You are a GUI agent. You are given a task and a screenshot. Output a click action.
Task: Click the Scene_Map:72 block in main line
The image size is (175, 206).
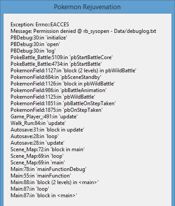[47, 149]
